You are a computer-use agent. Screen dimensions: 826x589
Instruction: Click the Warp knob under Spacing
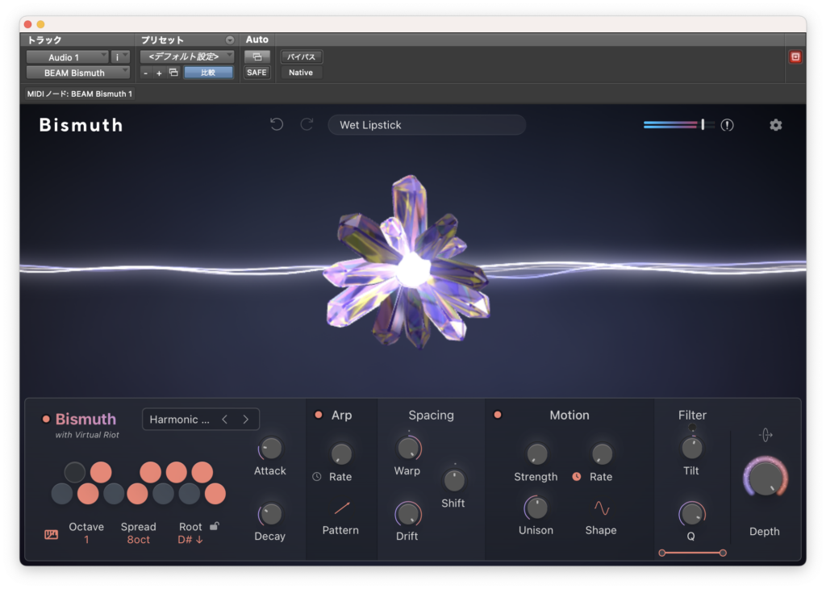point(408,449)
